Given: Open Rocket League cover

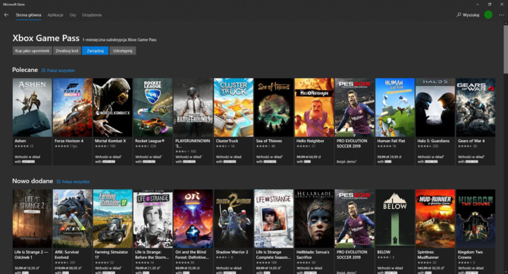Looking at the screenshot, I should pos(153,107).
